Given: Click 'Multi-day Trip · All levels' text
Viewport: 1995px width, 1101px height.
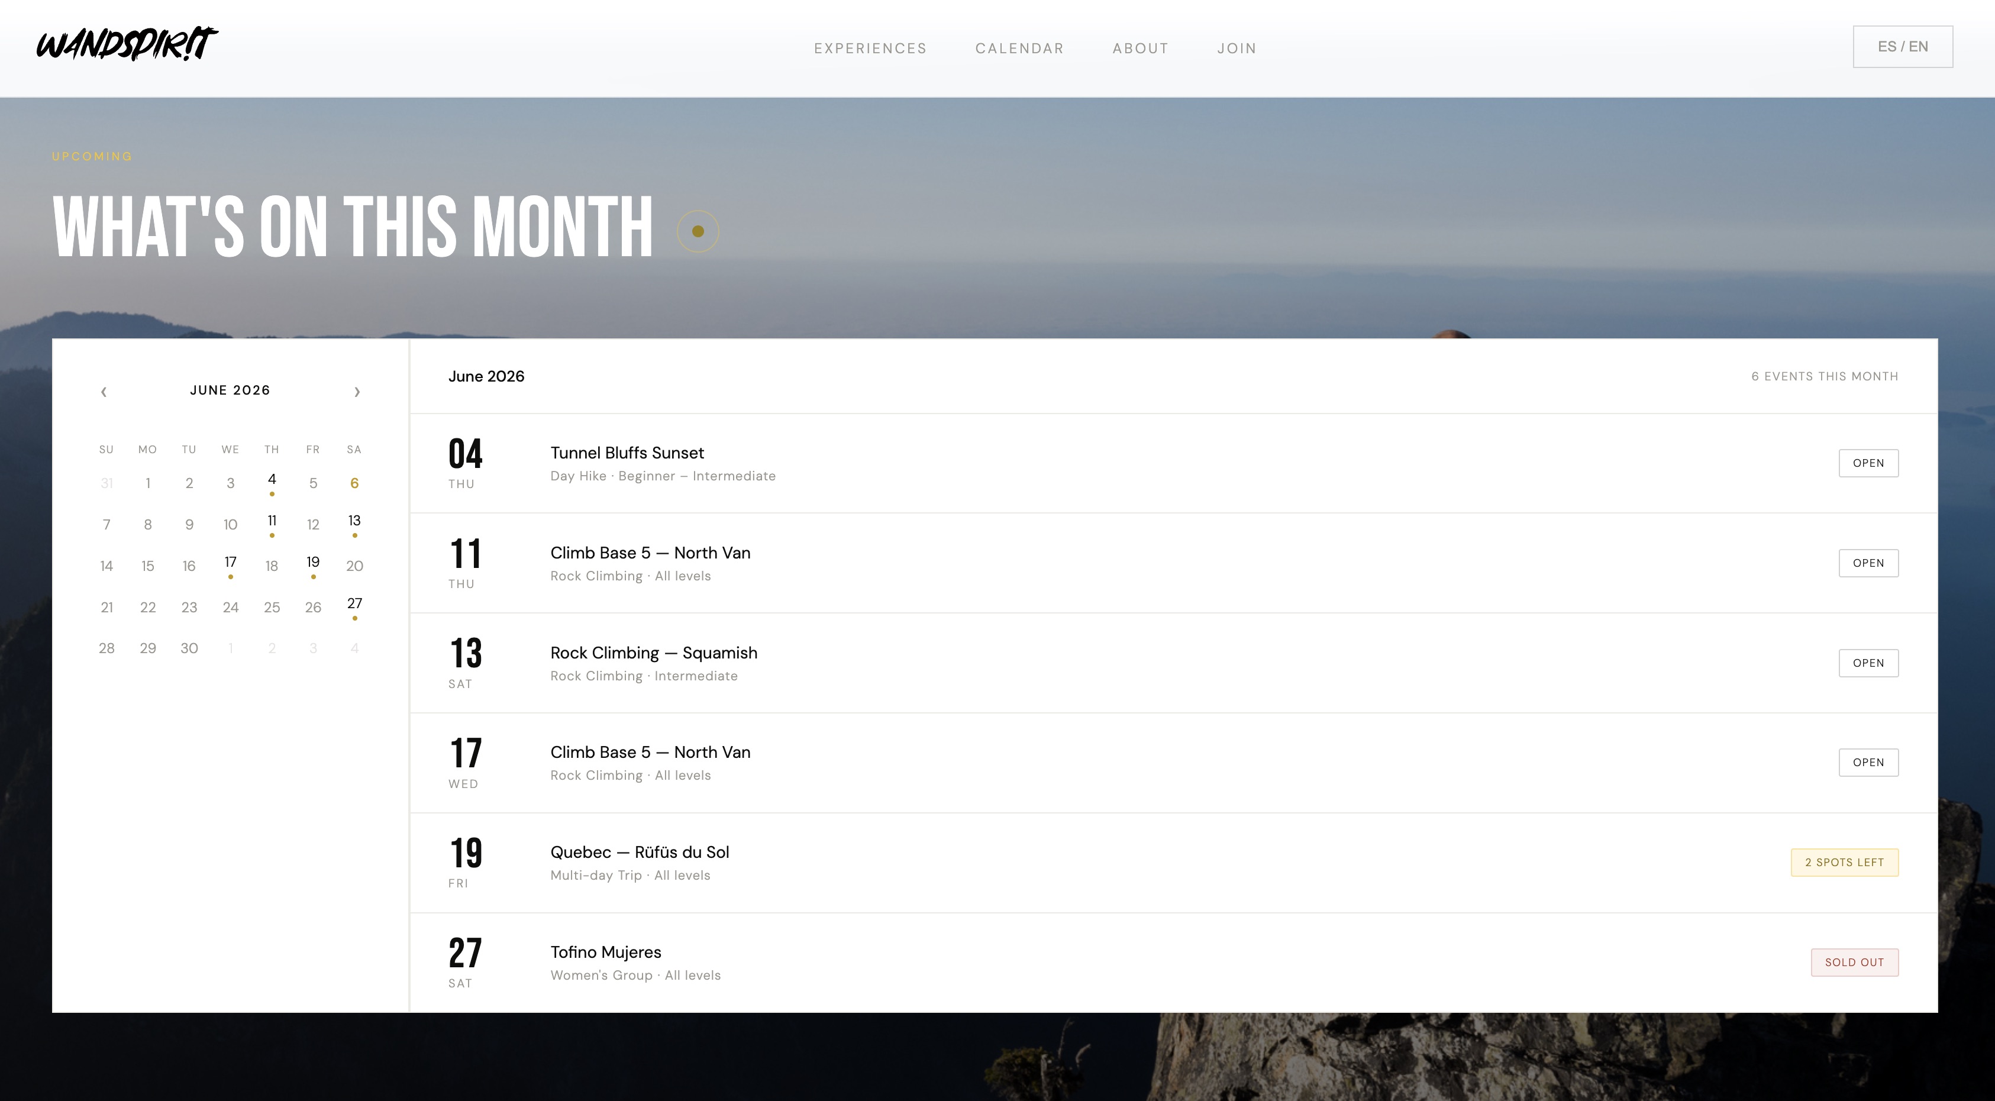Looking at the screenshot, I should tap(630, 876).
